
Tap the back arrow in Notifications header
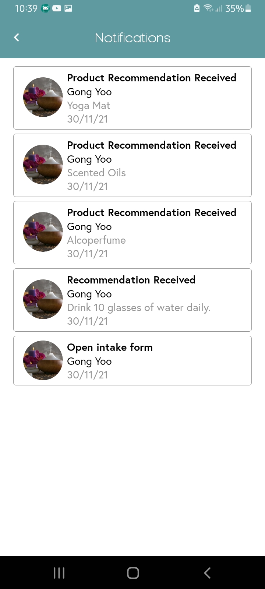[x=17, y=38]
